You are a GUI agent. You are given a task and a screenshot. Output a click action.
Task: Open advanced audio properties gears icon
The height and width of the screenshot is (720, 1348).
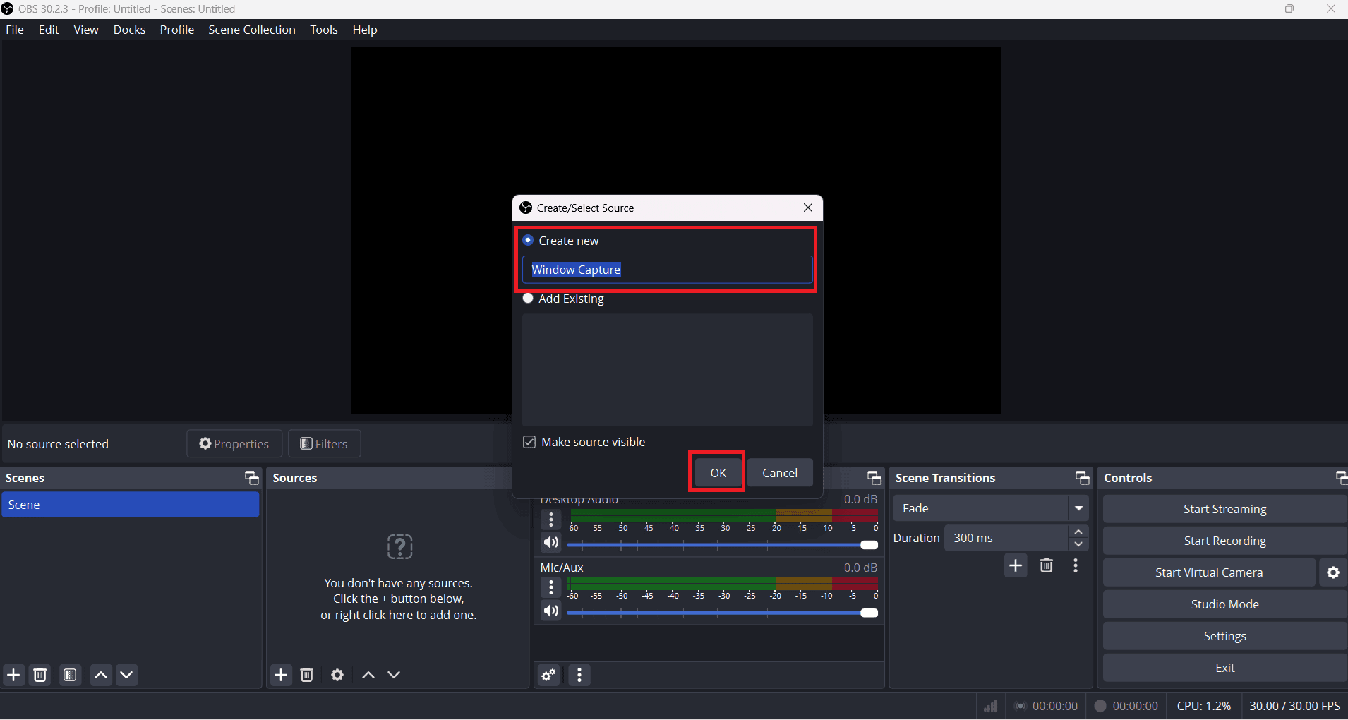pyautogui.click(x=548, y=675)
